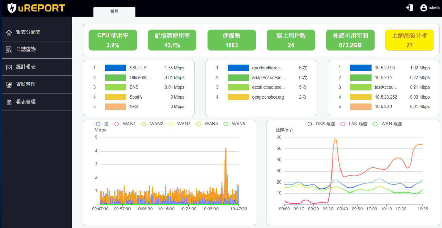
Task: Open the yellow 上網品質分析 card
Action: [409, 40]
